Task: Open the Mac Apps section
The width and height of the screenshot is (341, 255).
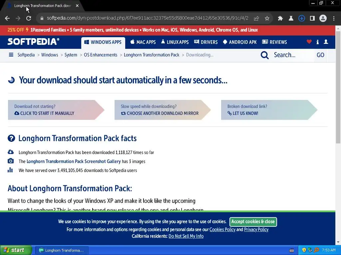Action: pos(143,42)
